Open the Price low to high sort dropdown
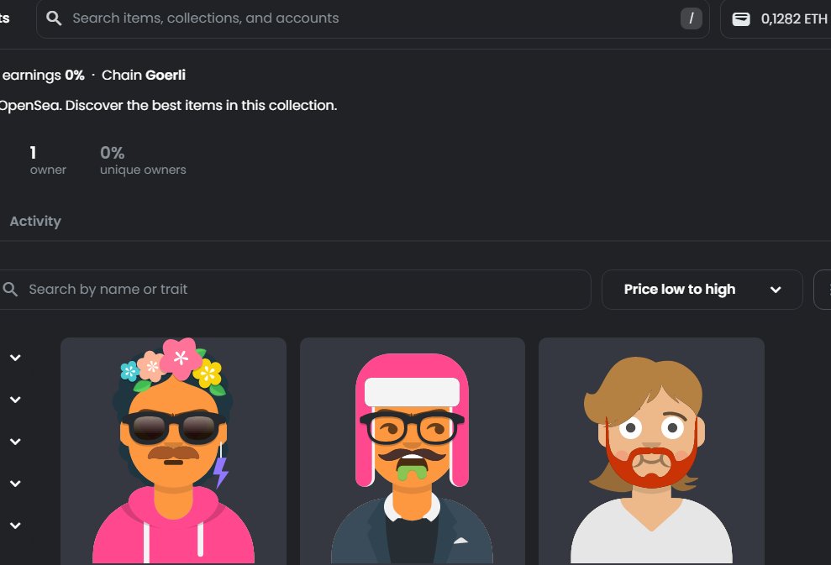The width and height of the screenshot is (831, 565). click(702, 290)
